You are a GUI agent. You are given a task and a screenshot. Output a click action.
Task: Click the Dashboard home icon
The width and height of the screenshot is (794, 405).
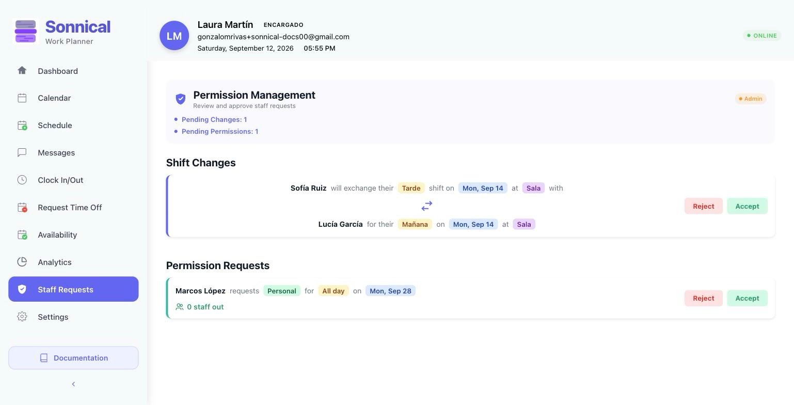[22, 70]
